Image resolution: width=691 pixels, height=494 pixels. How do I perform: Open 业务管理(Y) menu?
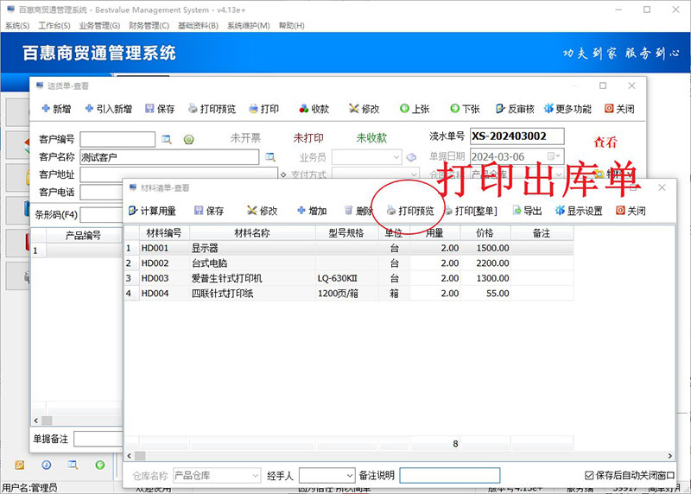98,25
